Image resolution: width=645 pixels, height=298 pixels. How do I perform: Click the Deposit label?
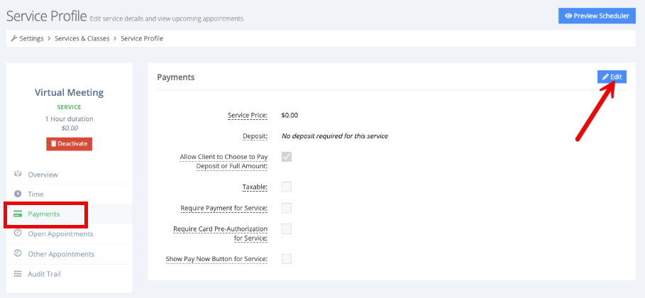(x=255, y=136)
